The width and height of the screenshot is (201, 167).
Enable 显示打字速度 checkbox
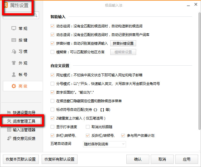tap(52, 127)
